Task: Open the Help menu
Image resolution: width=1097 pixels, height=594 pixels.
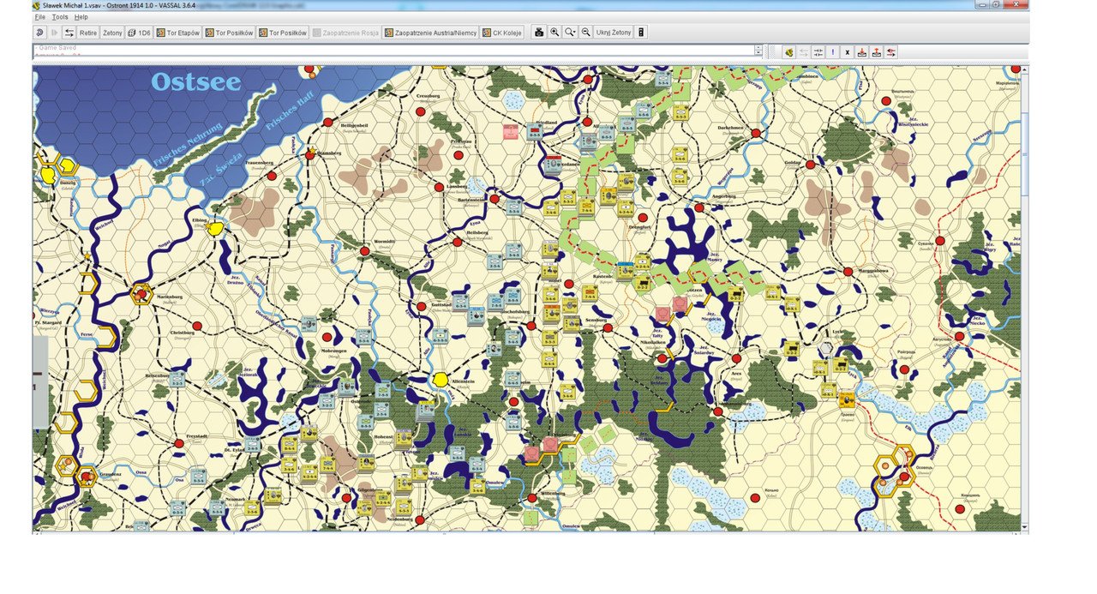Action: tap(81, 17)
